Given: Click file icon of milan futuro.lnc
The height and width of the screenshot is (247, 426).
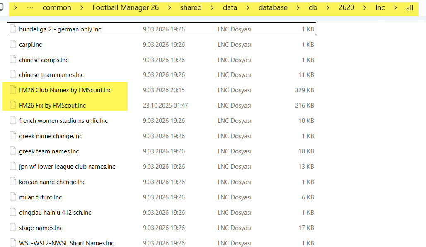Looking at the screenshot, I should pos(12,197).
